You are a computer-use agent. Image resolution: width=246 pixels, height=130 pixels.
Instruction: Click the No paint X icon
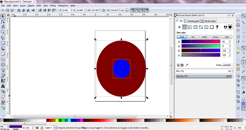(x=179, y=27)
